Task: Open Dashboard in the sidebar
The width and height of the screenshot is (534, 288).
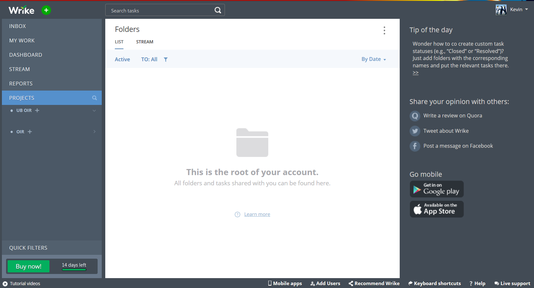Action: pyautogui.click(x=26, y=55)
